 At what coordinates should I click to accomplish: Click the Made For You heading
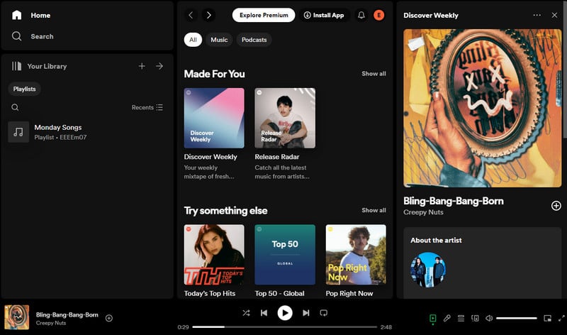tap(215, 74)
